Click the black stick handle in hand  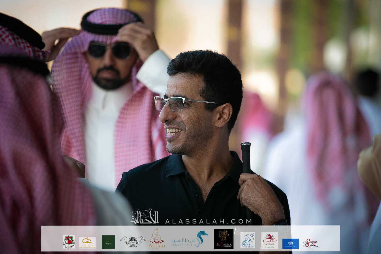coord(245,157)
